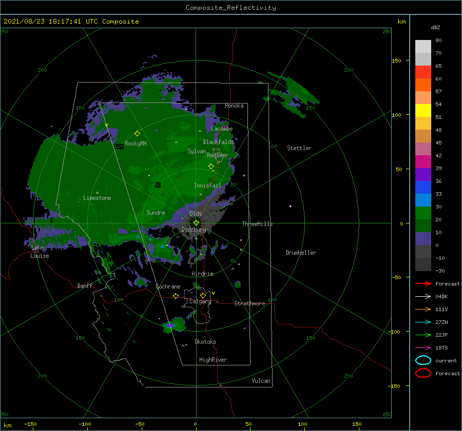Click the yellow radar-center diamond above Didsbury
This screenshot has height=431, width=462.
[x=196, y=223]
